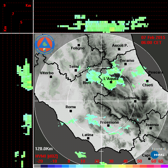Click the Chieti map label
This screenshot has height=168, width=168.
(148, 85)
